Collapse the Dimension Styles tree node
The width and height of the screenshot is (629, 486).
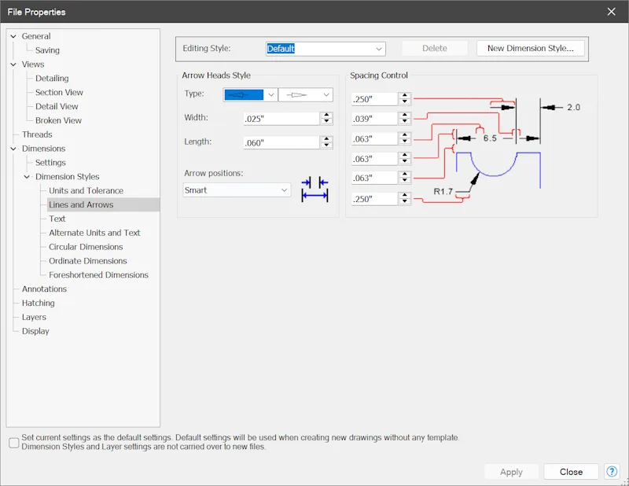point(27,177)
